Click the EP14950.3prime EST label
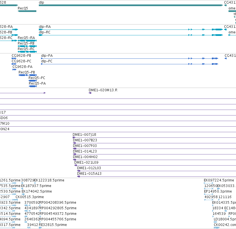The height and width of the screenshot is (229, 236). (218, 191)
